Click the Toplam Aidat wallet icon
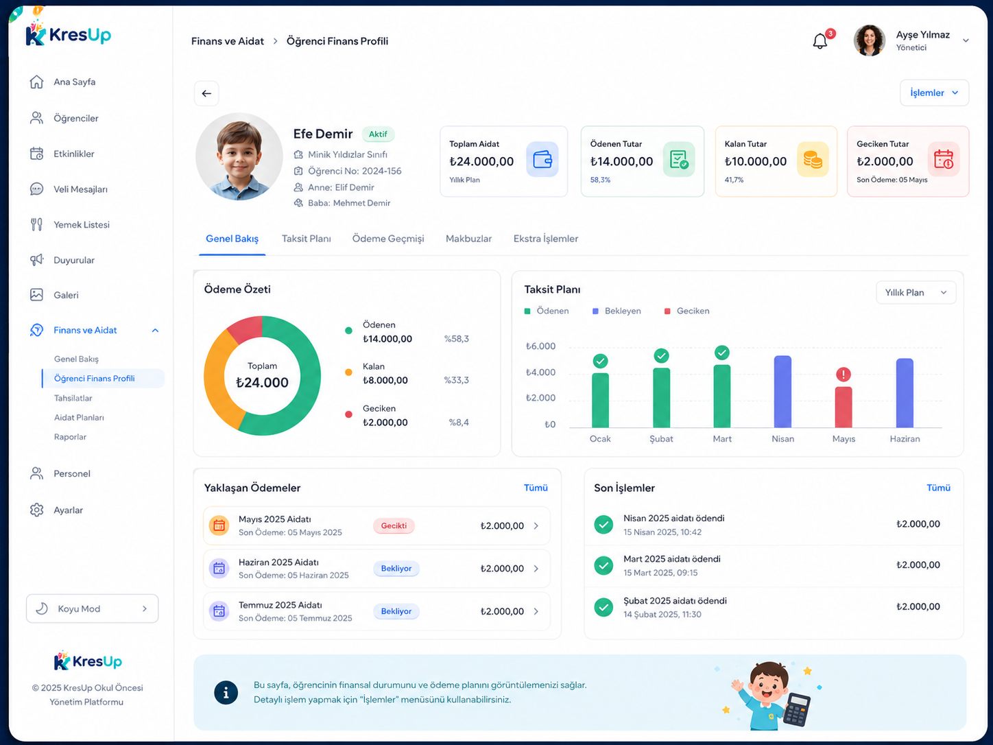 point(542,159)
